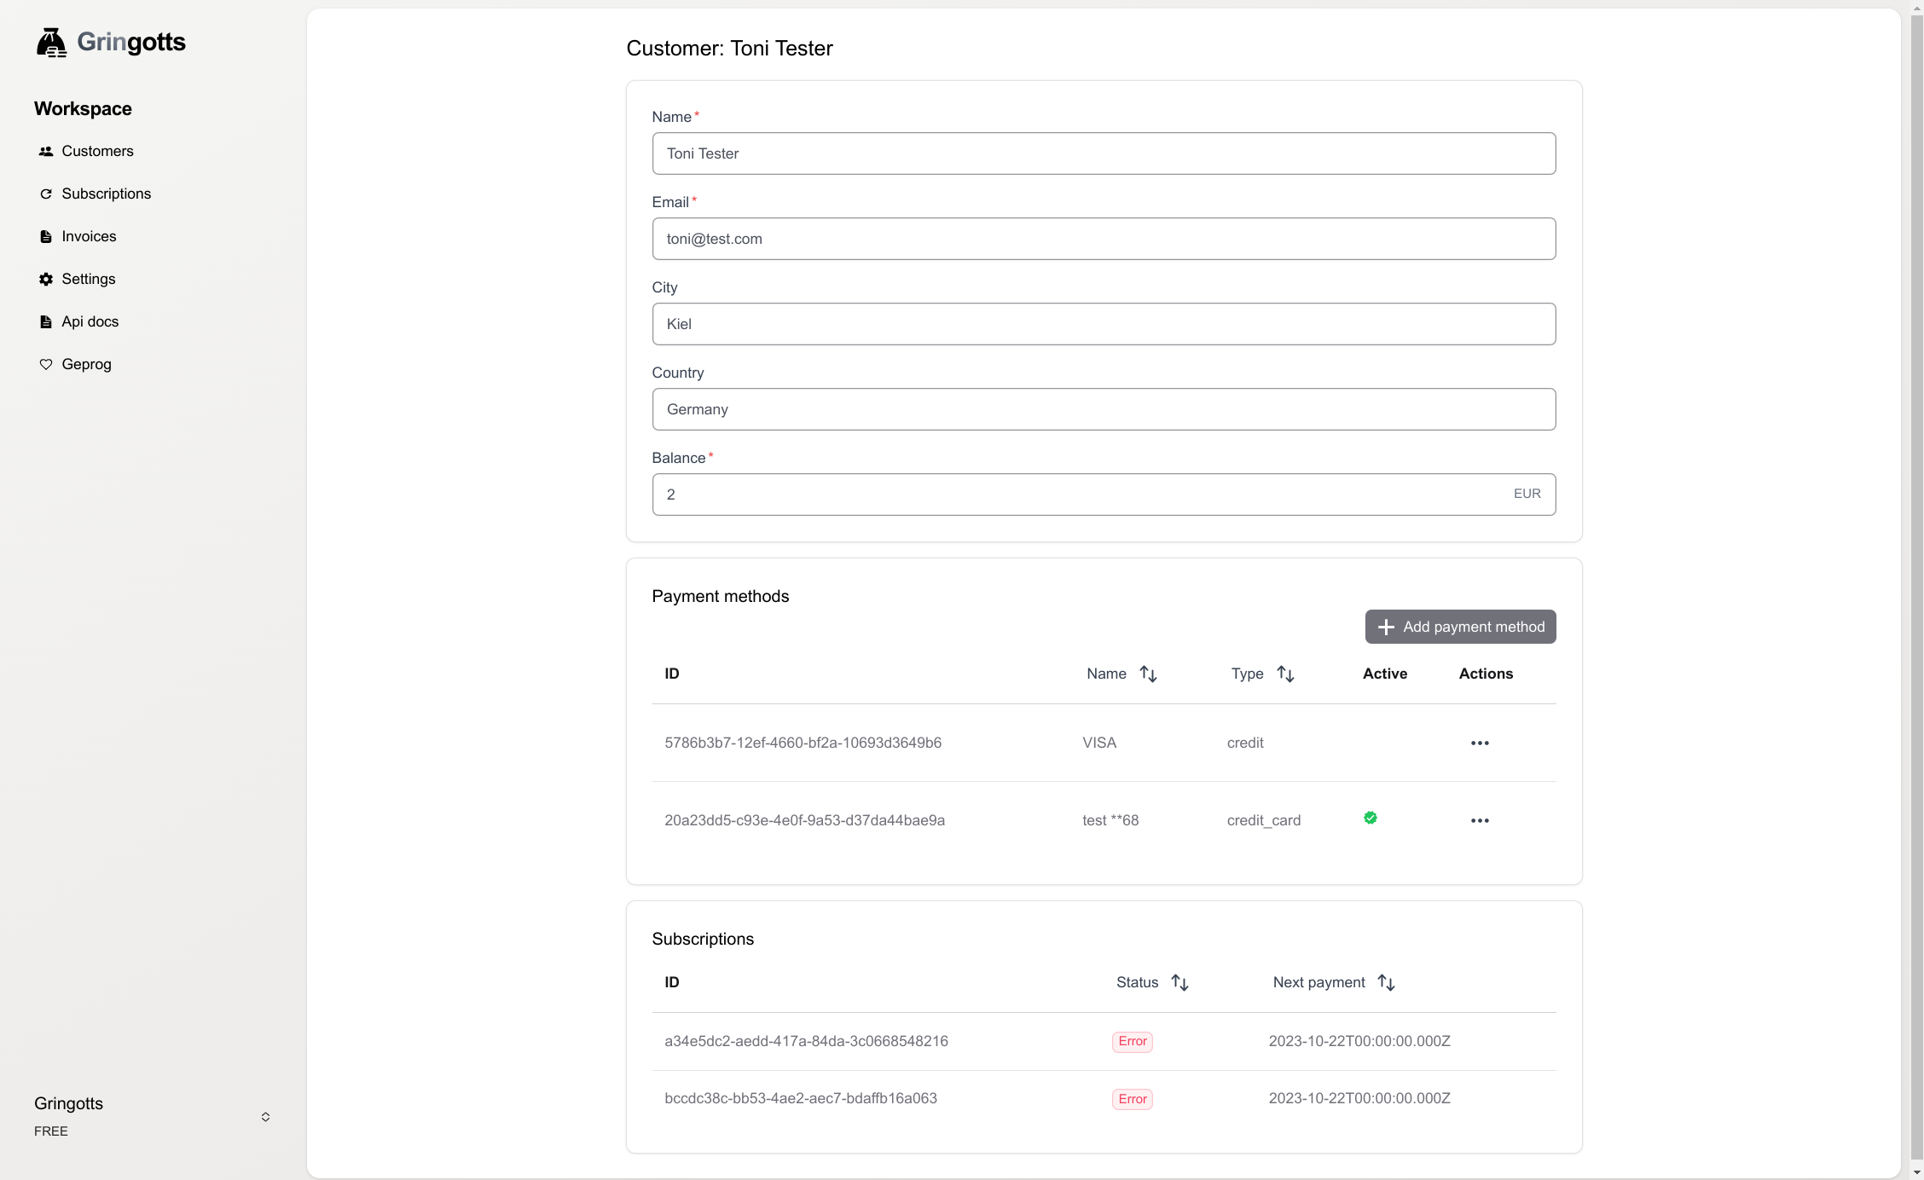The width and height of the screenshot is (1924, 1180).
Task: Expand the Gringotts workspace switcher
Action: click(265, 1116)
